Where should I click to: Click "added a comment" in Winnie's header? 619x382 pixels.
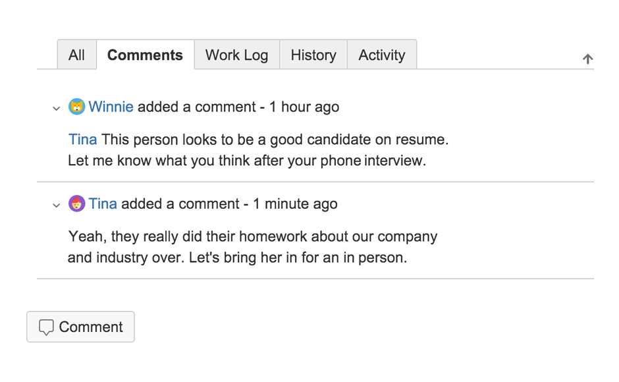[196, 107]
